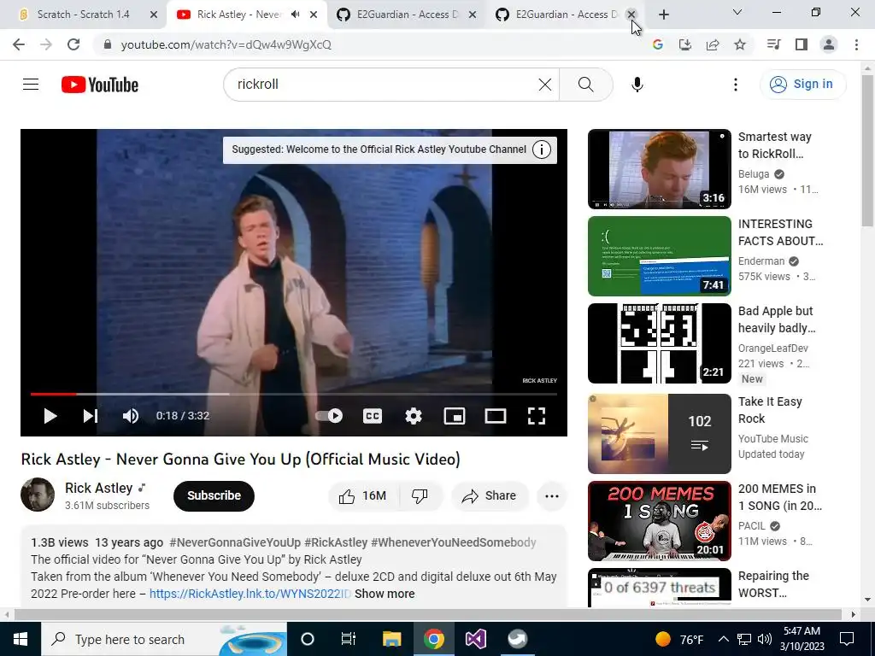Switch to second E2Guardian Access tab

(566, 15)
